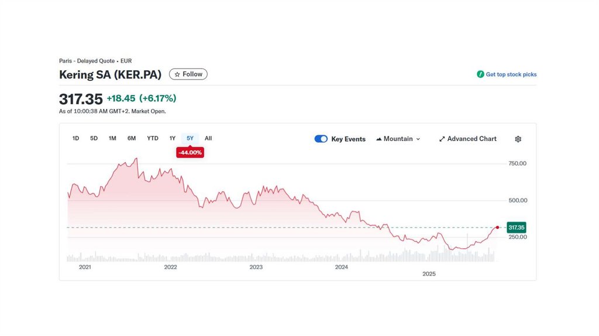Switch to 5D time range
This screenshot has height=336, width=599.
point(94,139)
